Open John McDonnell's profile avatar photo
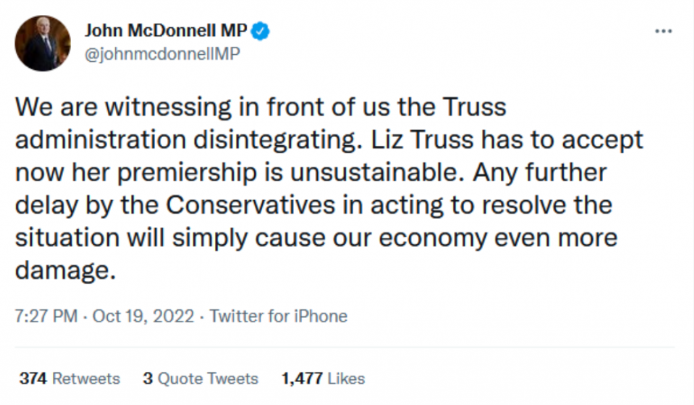Image resolution: width=694 pixels, height=405 pixels. (x=43, y=43)
